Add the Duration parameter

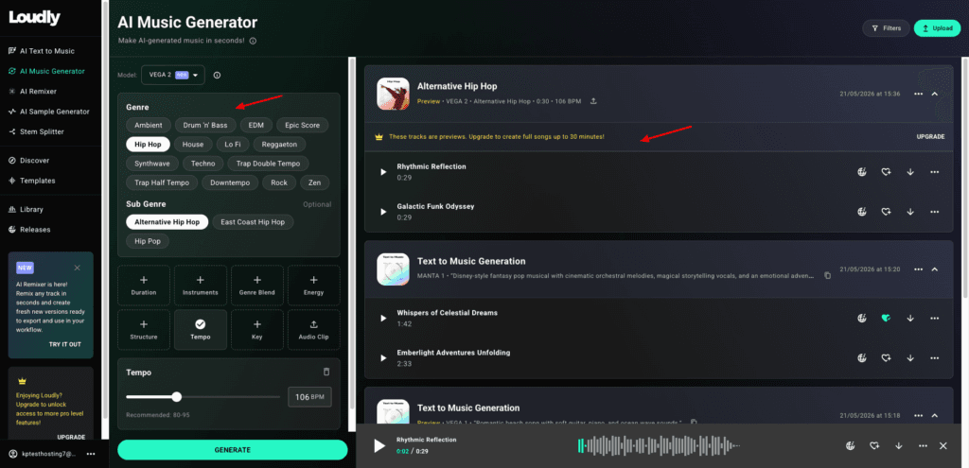click(x=144, y=286)
